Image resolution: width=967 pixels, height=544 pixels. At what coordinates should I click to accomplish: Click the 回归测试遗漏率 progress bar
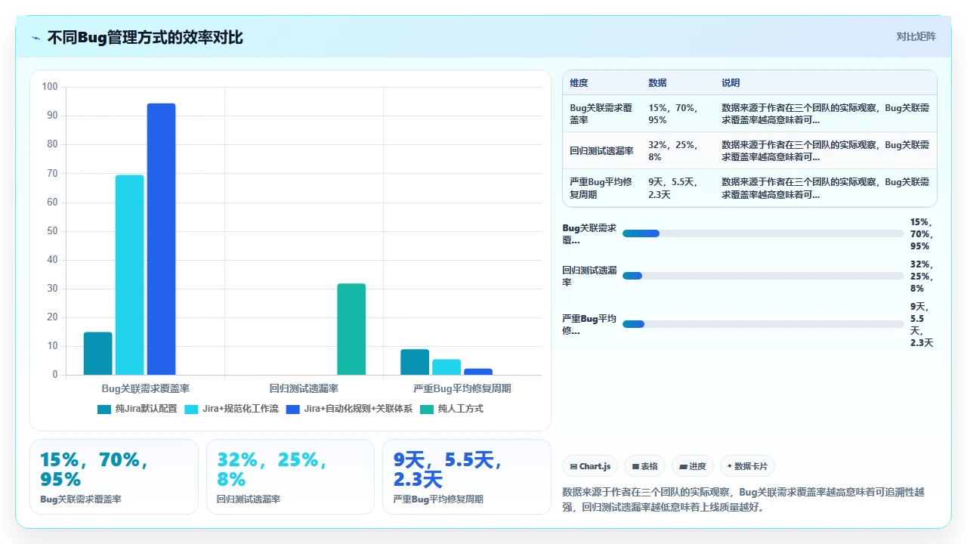point(763,276)
